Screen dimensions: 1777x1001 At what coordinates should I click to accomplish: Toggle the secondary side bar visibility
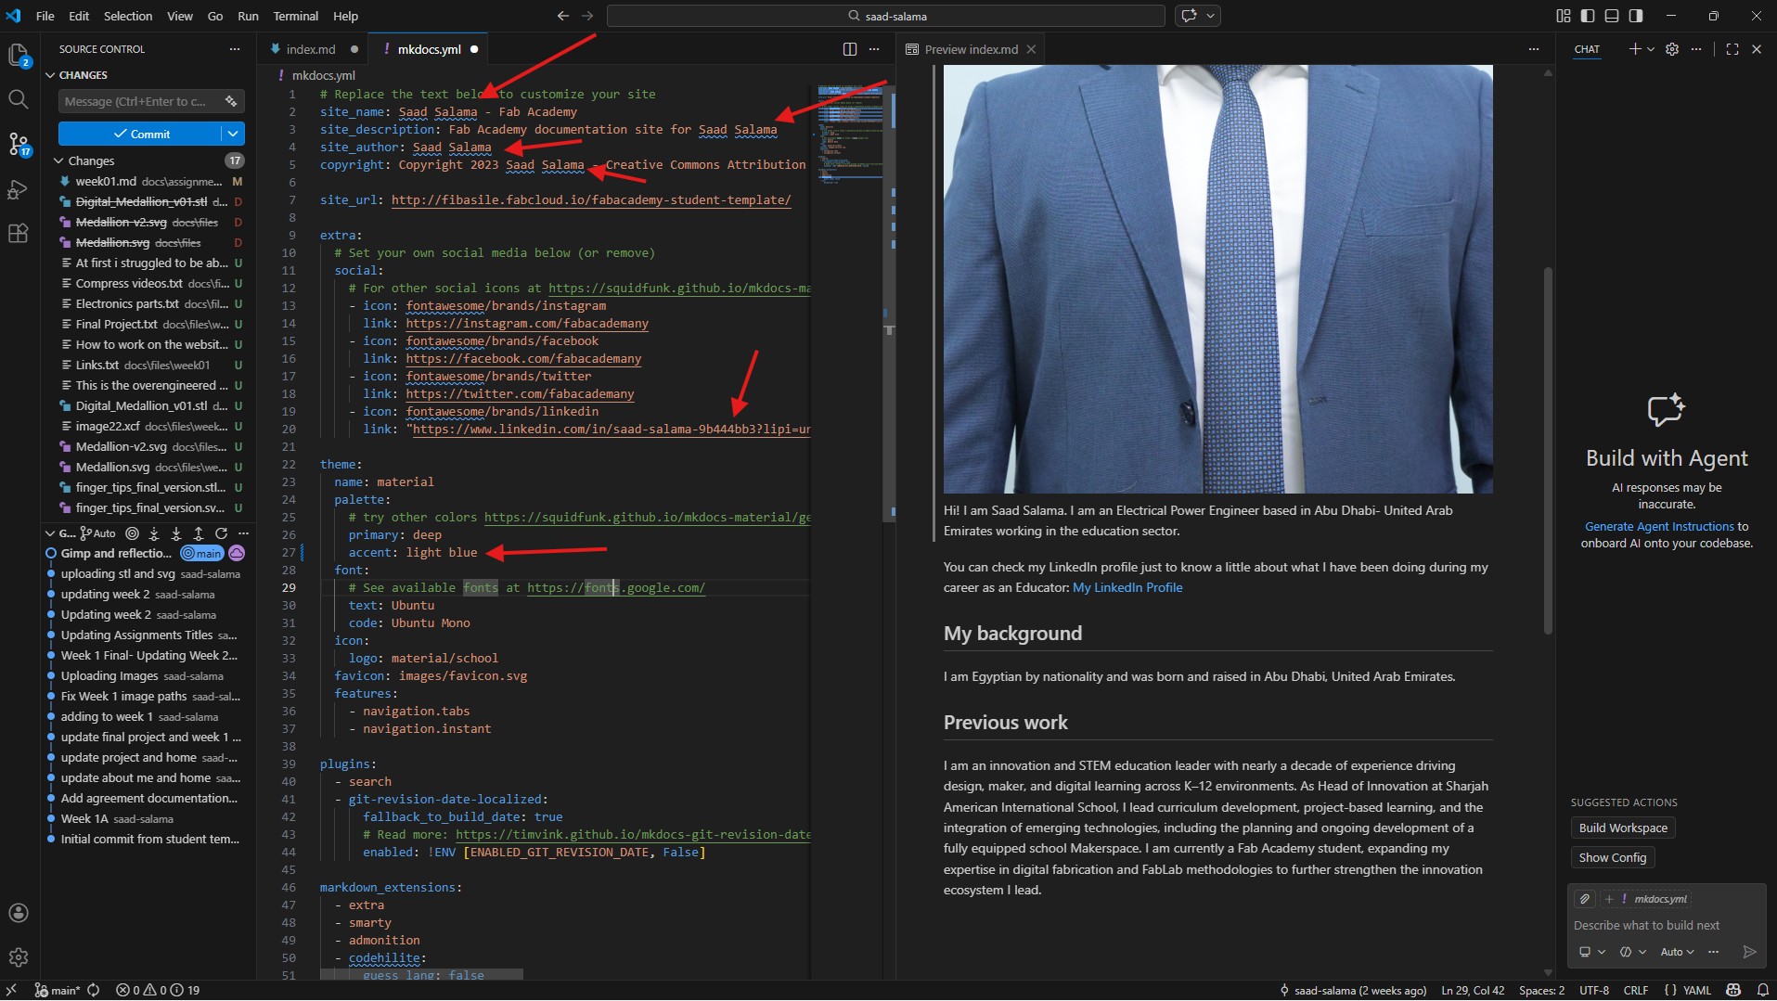pos(1636,16)
